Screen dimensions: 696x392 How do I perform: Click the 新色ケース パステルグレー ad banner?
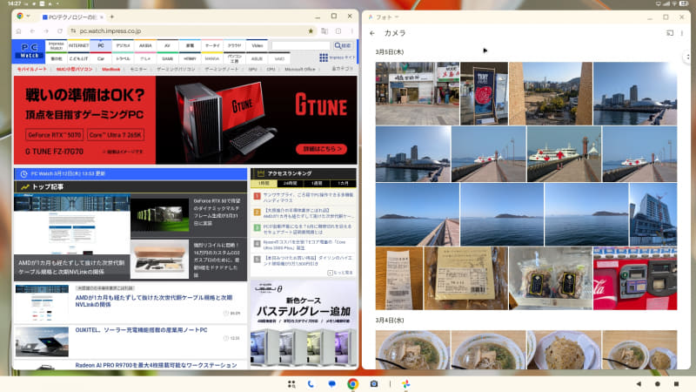click(304, 324)
